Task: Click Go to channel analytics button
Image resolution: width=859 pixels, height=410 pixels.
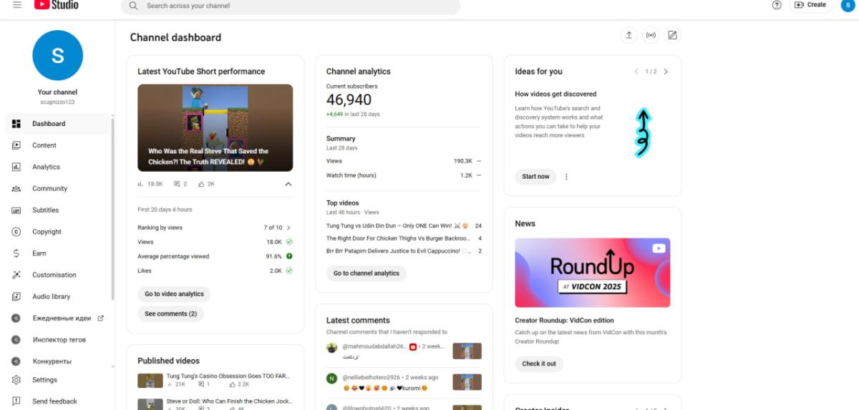Action: [367, 273]
